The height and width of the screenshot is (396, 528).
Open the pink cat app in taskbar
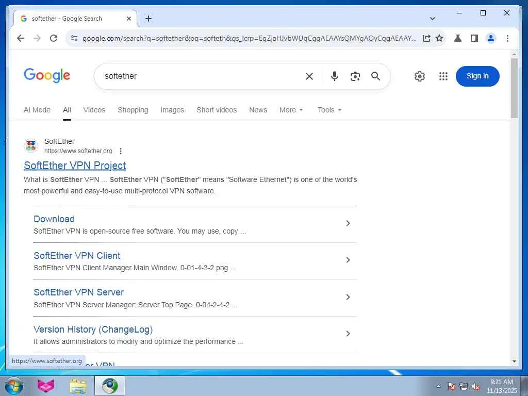tap(45, 386)
